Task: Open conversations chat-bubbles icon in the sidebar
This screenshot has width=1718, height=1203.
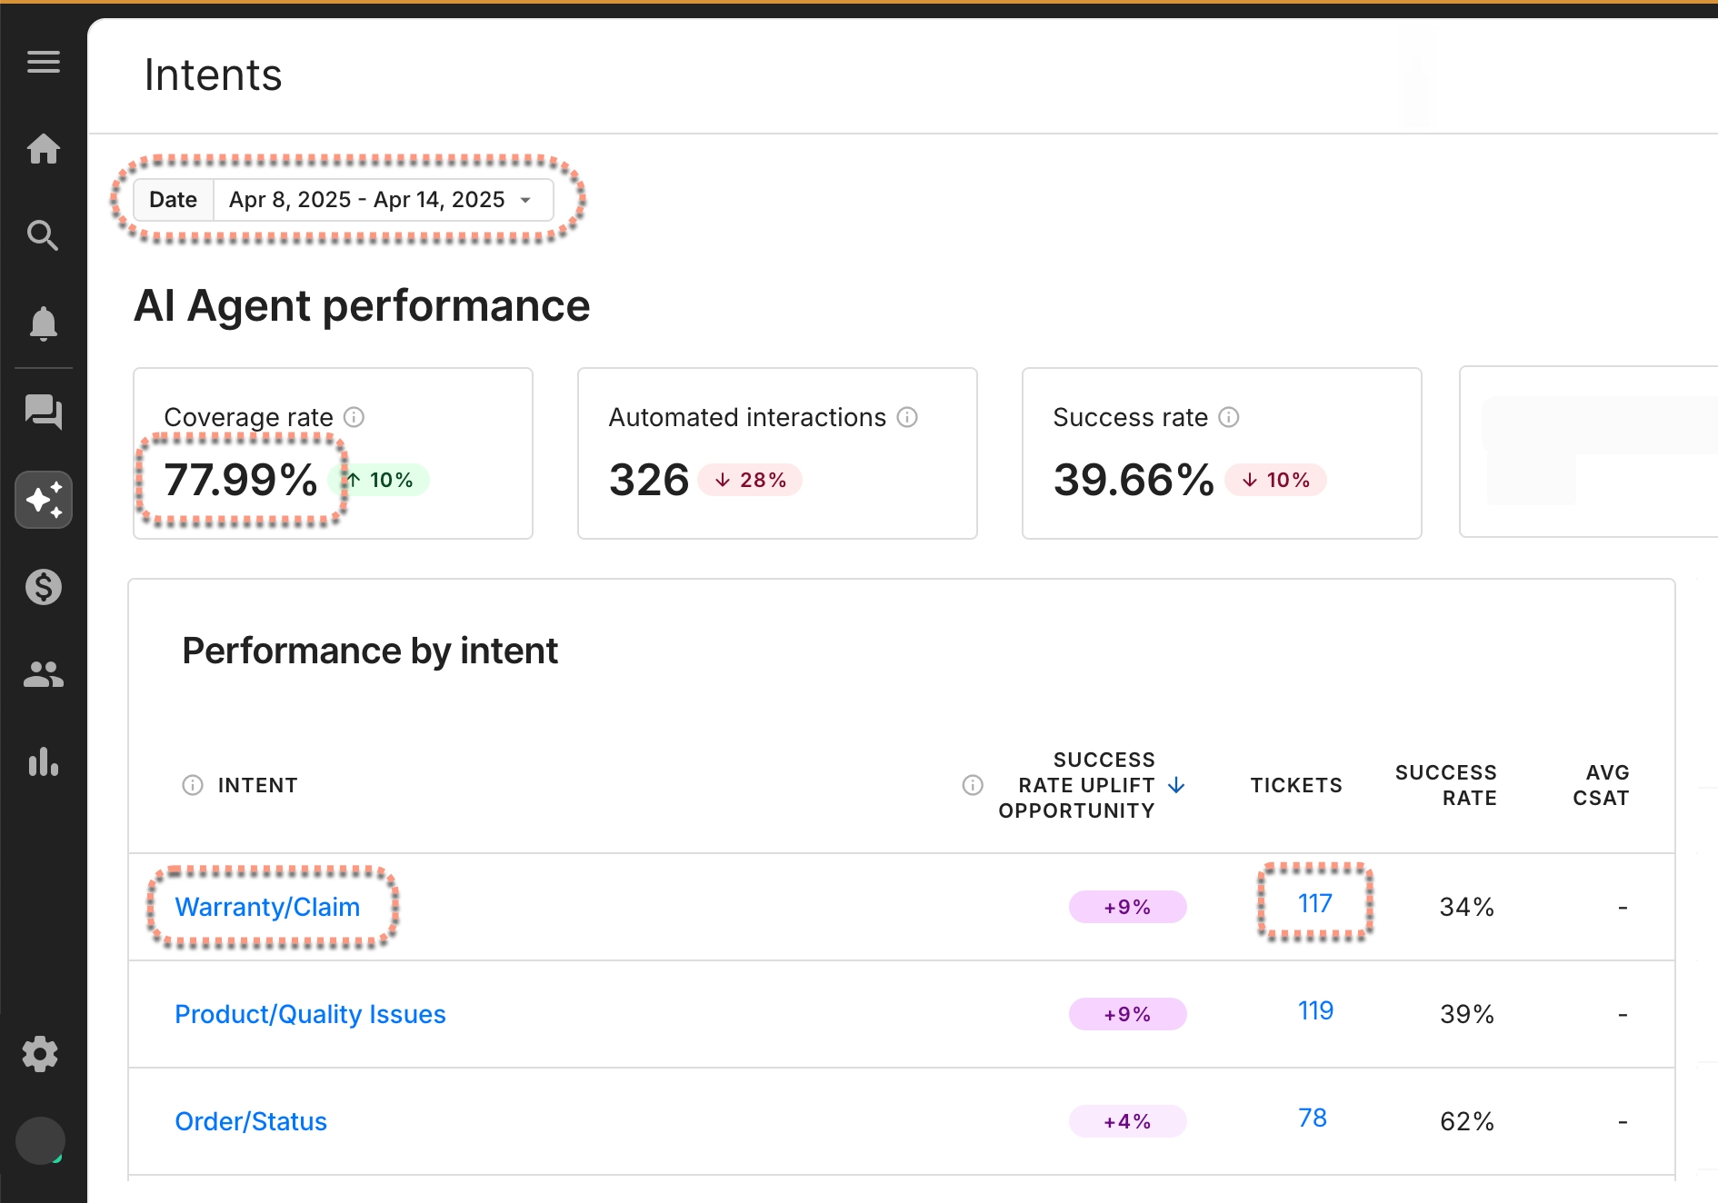Action: [x=44, y=412]
